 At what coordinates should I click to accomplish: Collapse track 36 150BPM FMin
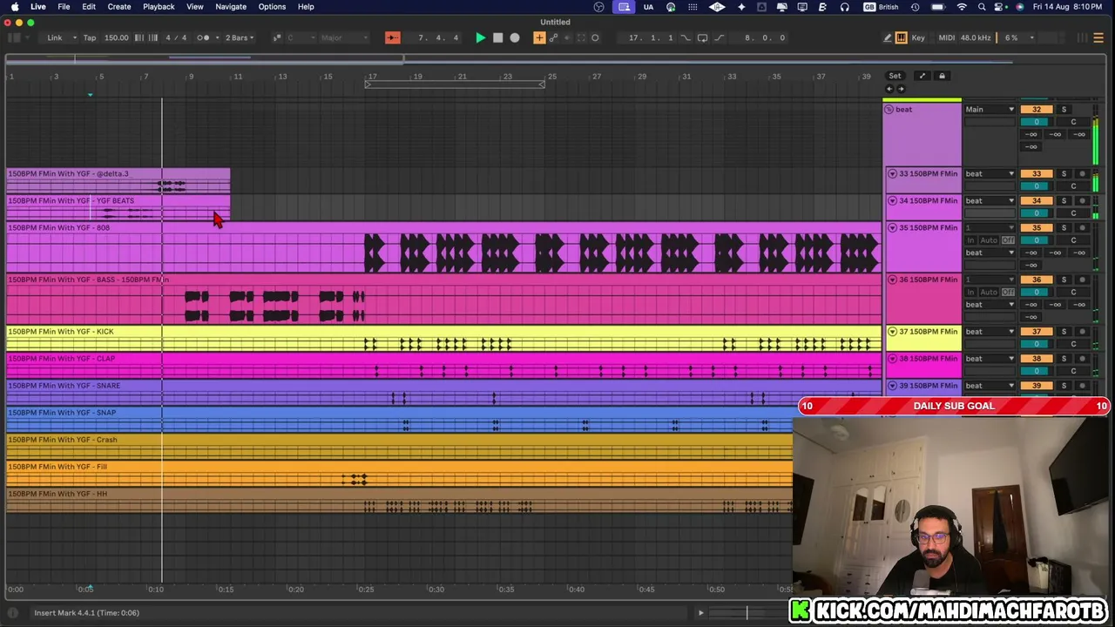coord(892,280)
